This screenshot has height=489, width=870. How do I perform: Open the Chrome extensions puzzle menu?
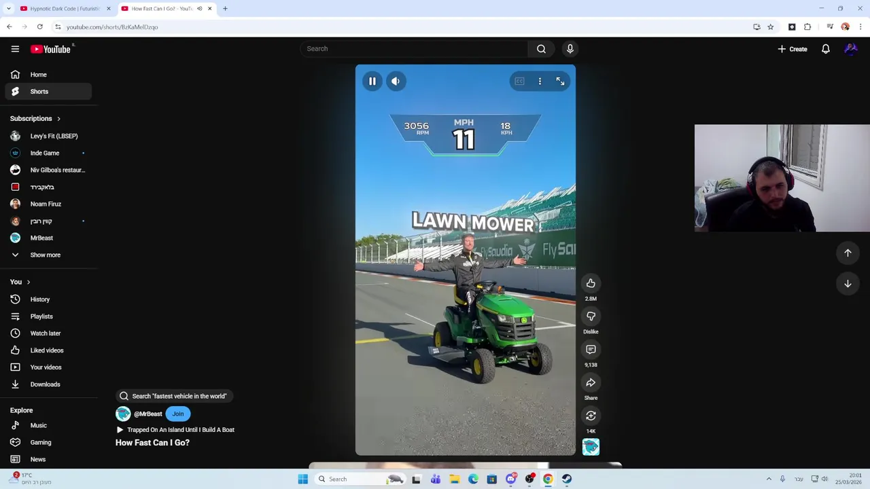[807, 27]
